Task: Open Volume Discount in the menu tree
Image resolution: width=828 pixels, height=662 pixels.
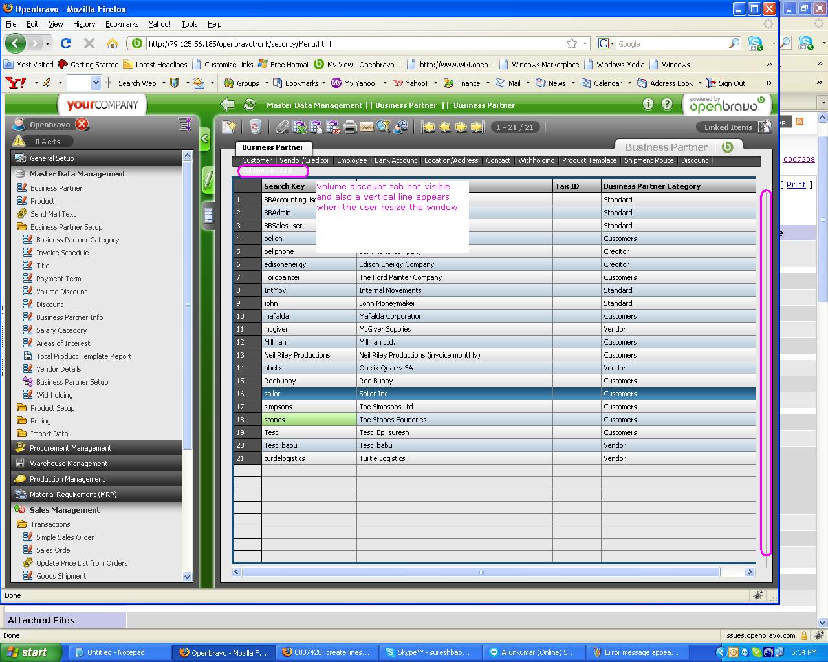Action: (x=61, y=292)
